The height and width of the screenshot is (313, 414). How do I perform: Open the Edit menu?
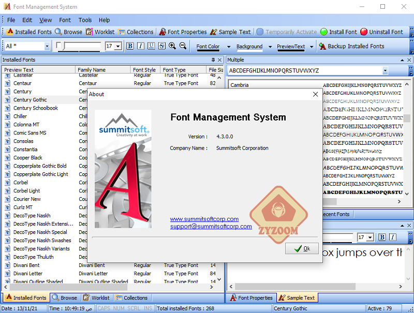(x=27, y=20)
